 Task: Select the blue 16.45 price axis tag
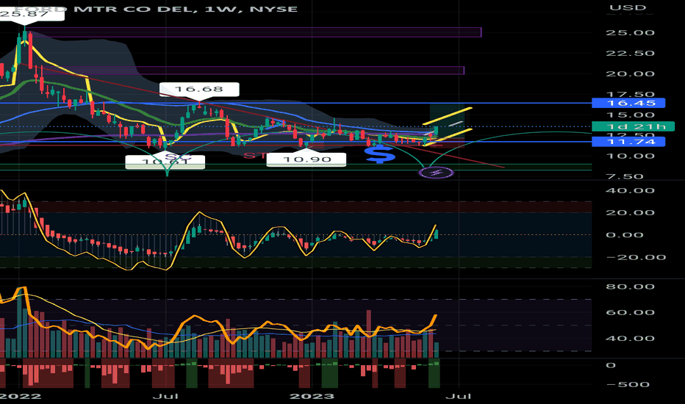pyautogui.click(x=628, y=103)
